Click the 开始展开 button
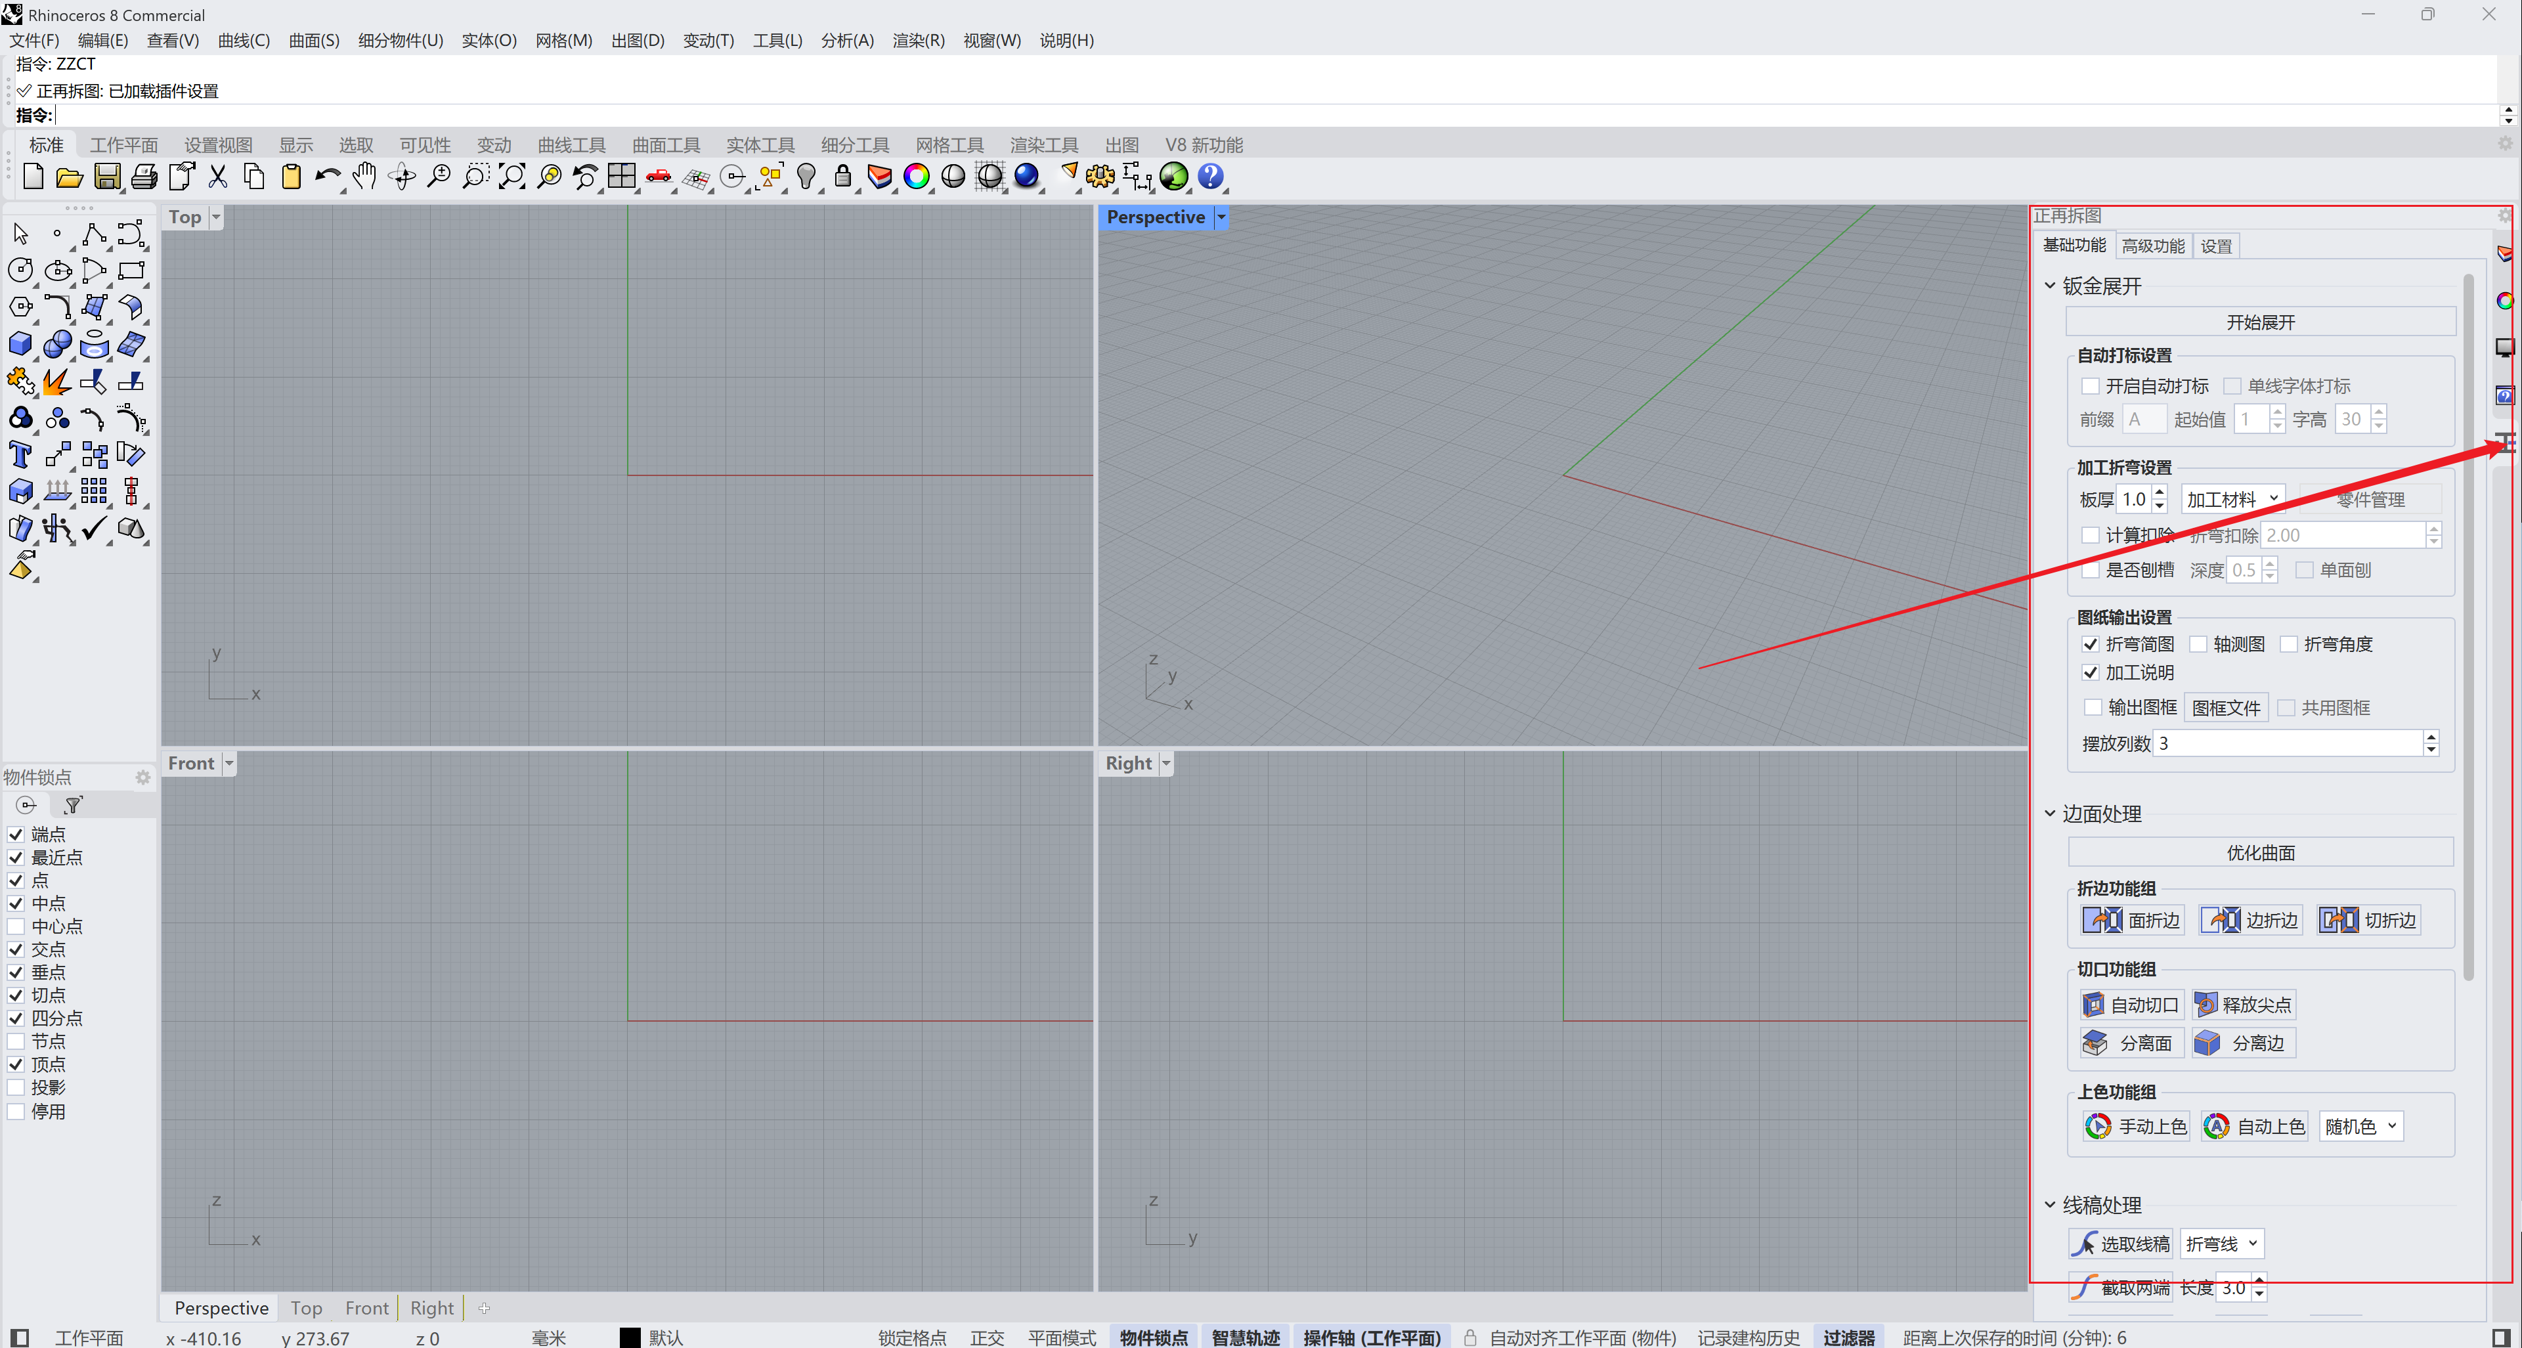The height and width of the screenshot is (1348, 2522). click(2259, 322)
